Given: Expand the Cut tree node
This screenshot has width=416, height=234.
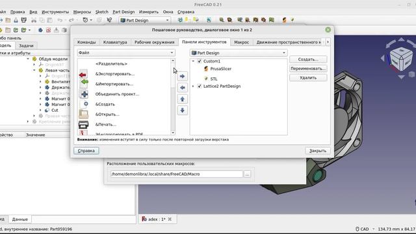Looking at the screenshot, I should tap(40, 110).
